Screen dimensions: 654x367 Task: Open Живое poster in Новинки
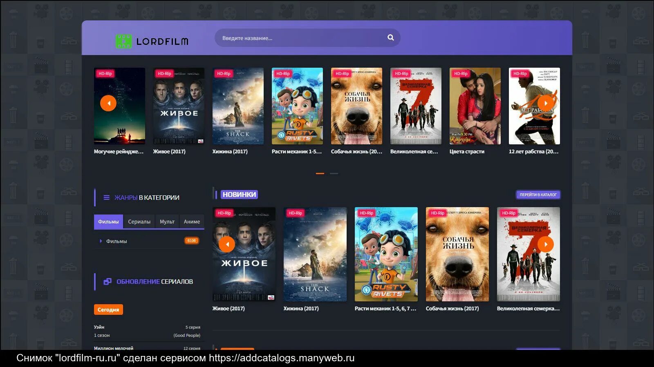tap(244, 254)
